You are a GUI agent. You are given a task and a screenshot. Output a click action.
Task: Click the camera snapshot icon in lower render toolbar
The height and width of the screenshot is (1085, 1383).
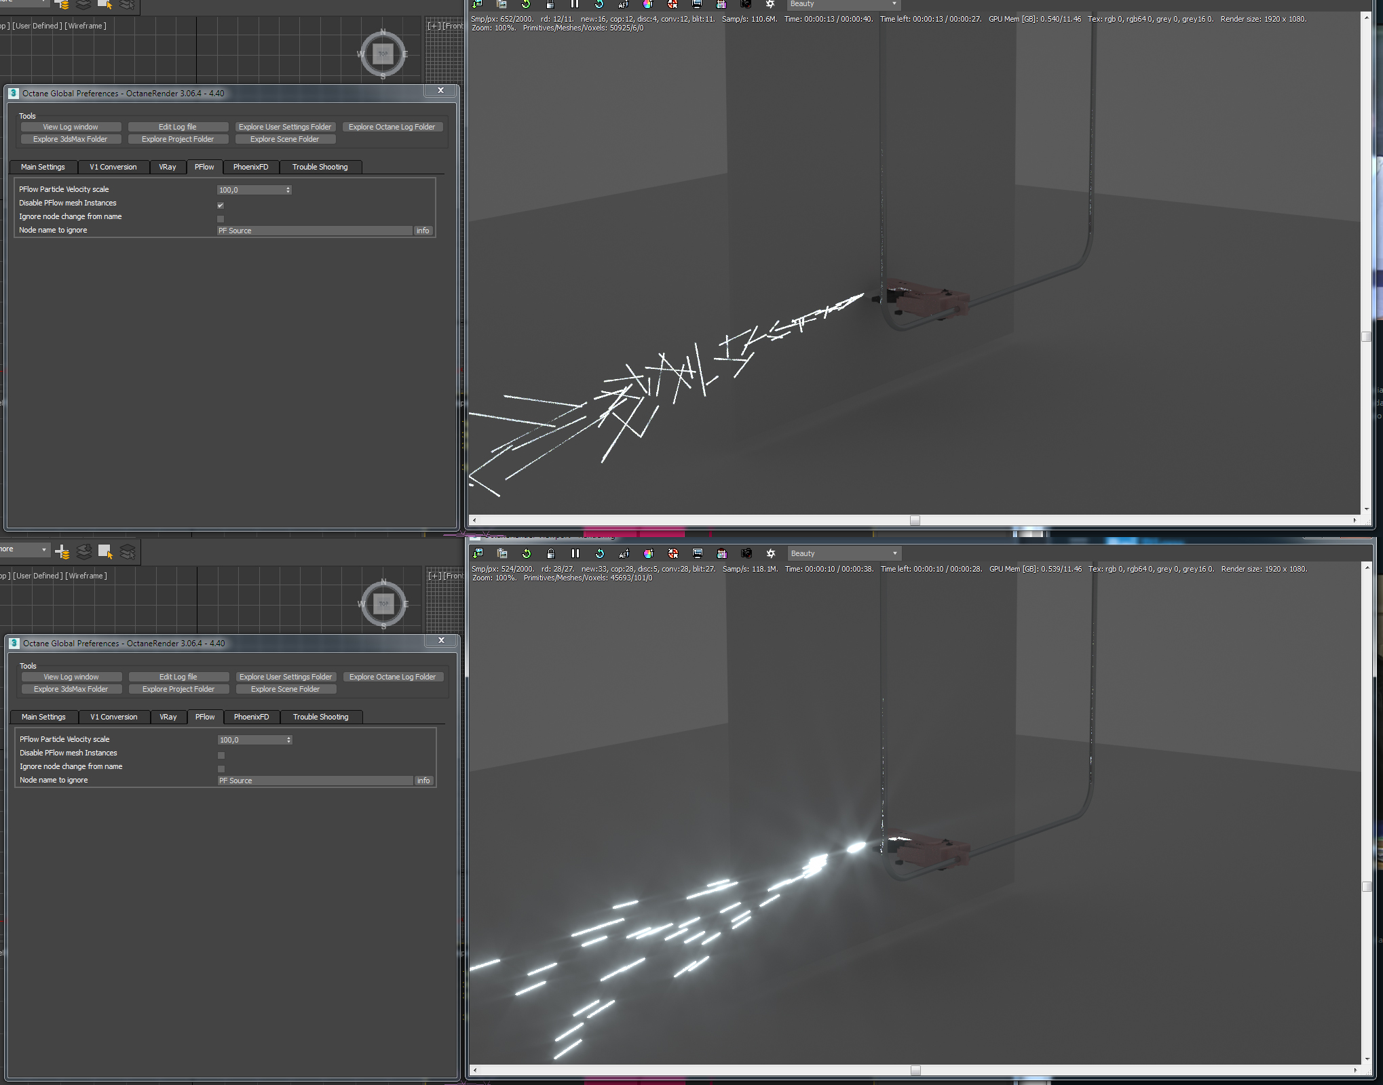[746, 553]
